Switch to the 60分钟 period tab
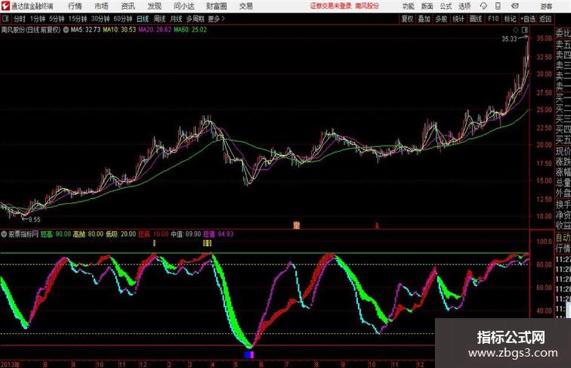The height and width of the screenshot is (368, 571). 123,19
